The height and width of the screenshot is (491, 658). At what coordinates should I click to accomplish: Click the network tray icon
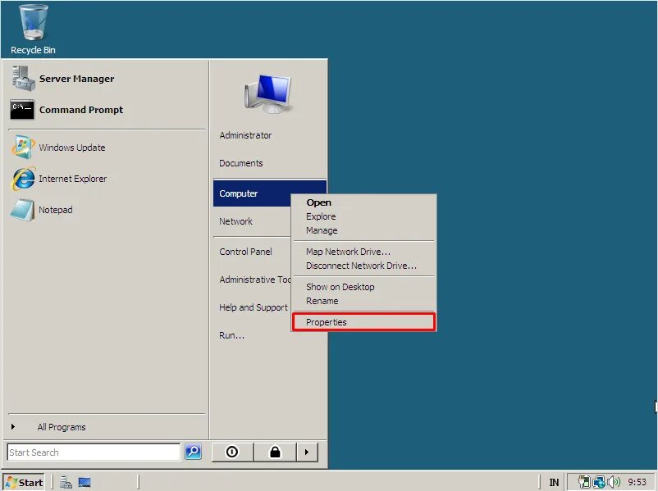[599, 482]
